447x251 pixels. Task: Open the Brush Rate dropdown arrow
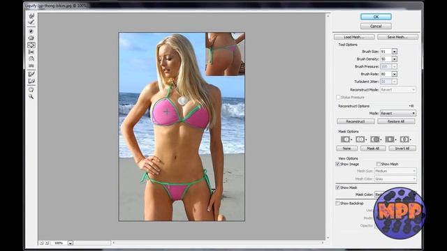point(394,74)
